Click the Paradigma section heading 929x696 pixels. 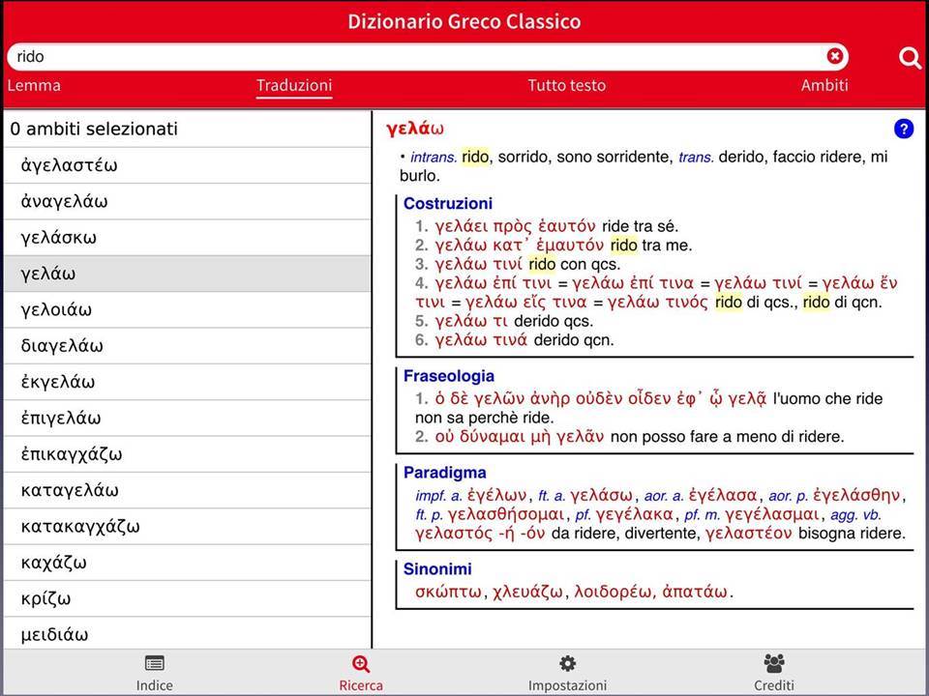444,473
